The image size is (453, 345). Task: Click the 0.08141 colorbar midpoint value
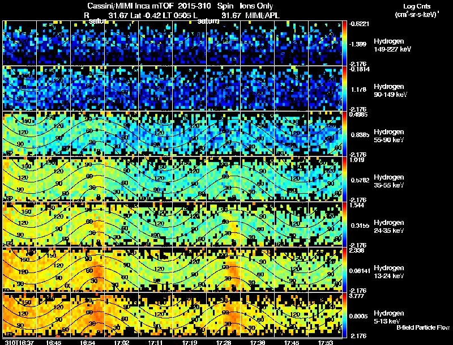click(360, 271)
